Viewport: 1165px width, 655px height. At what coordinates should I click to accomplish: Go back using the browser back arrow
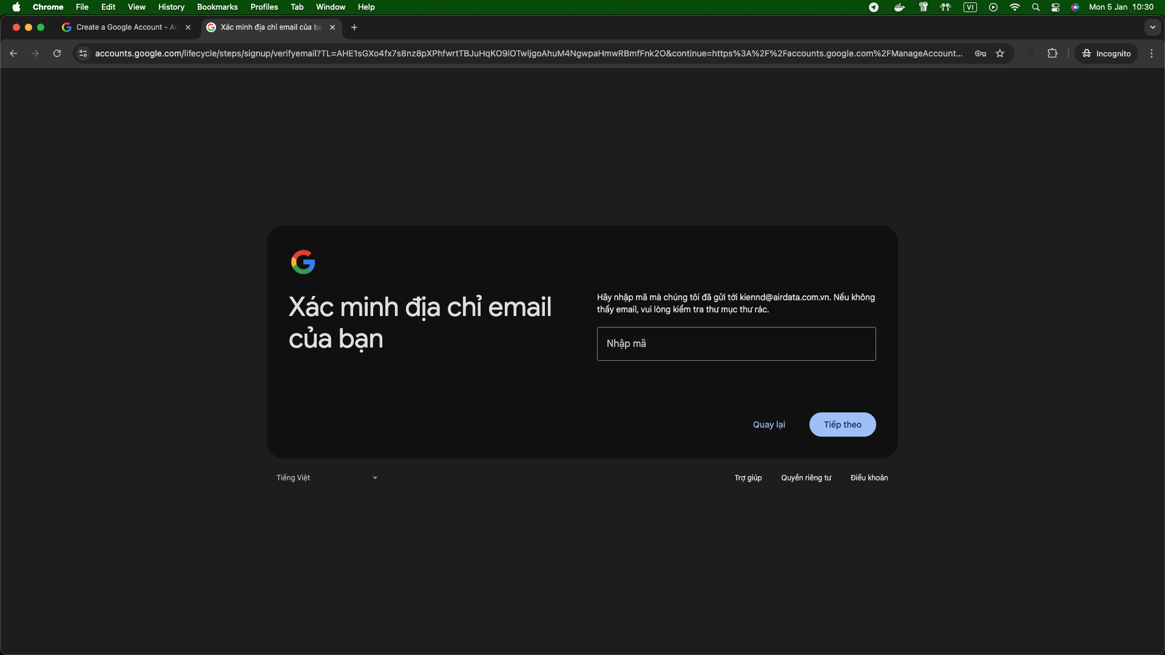pos(13,53)
